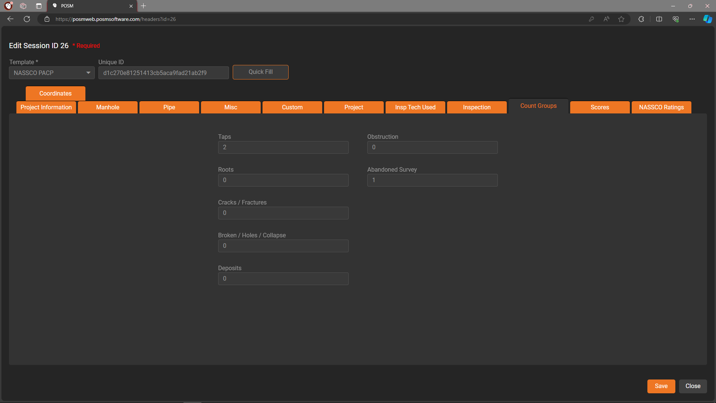The height and width of the screenshot is (403, 716).
Task: Open the NASSCO Ratings tab
Action: pyautogui.click(x=662, y=107)
